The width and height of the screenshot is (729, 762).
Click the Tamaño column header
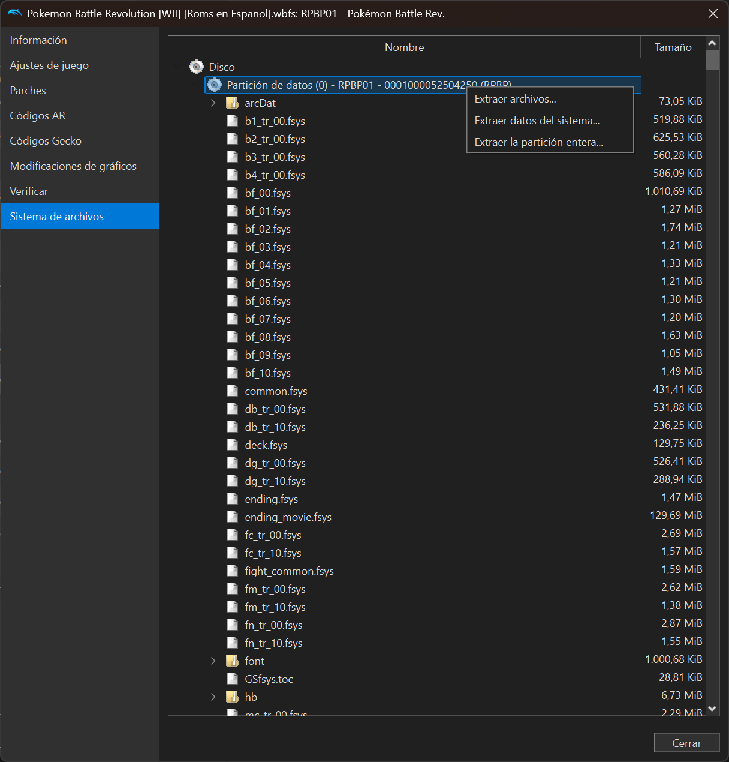pyautogui.click(x=673, y=47)
